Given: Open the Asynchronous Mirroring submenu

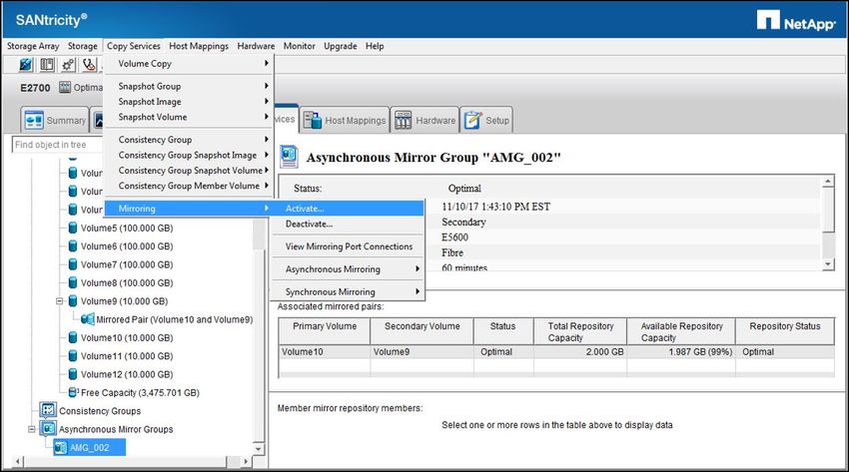Looking at the screenshot, I should (349, 268).
